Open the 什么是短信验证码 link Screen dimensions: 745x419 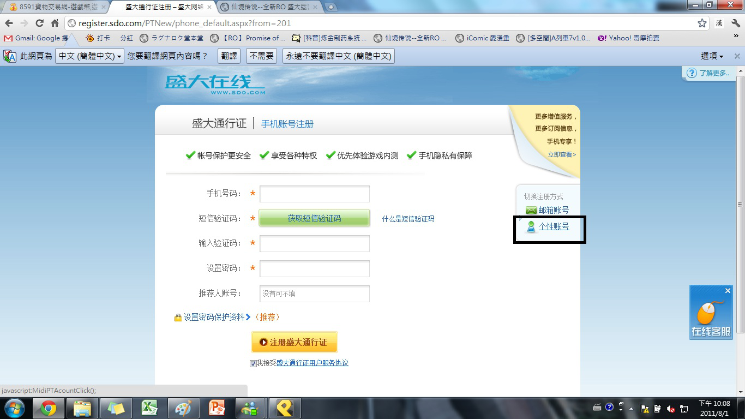(x=408, y=219)
